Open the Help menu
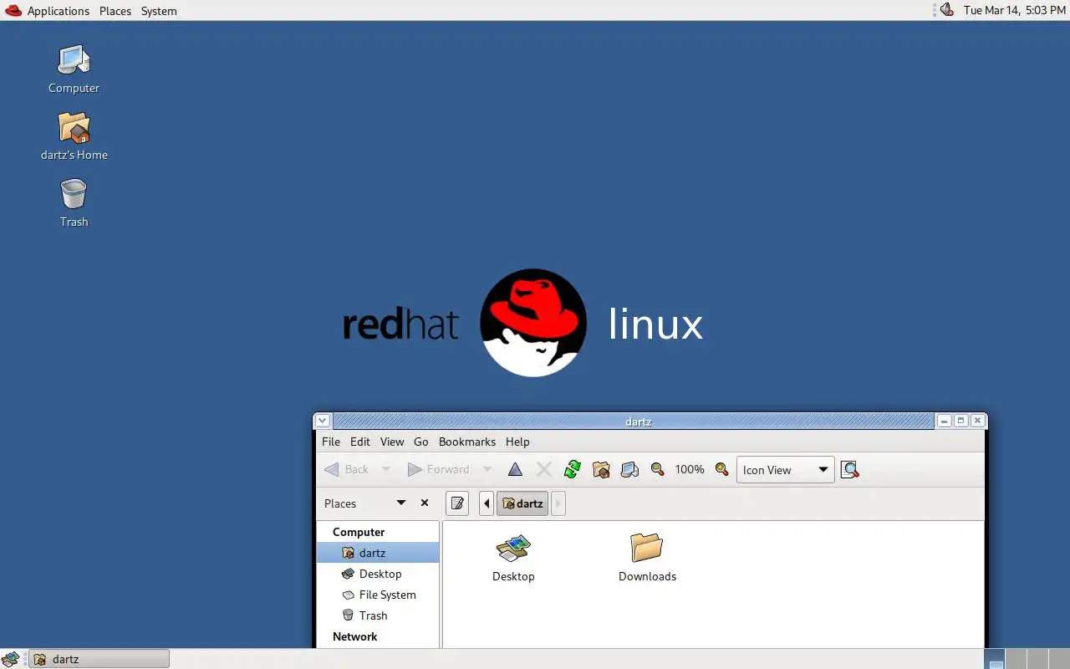 tap(517, 442)
